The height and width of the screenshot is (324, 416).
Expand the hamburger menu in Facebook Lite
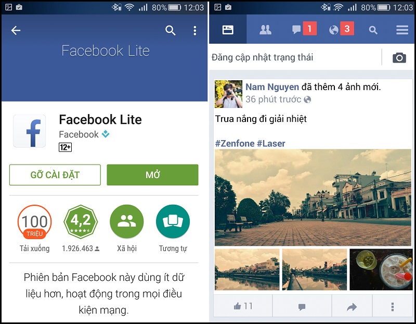click(x=402, y=30)
